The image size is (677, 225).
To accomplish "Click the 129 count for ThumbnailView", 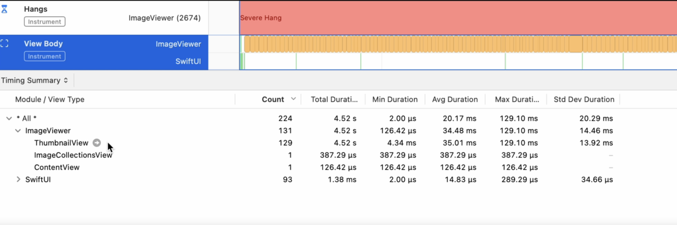I will 285,143.
